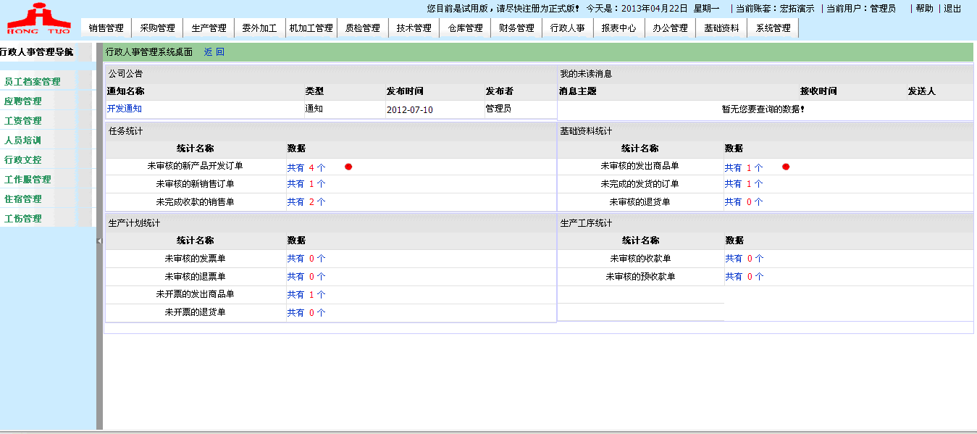The image size is (977, 434).
Task: Open the 销售管理 menu tab
Action: click(x=106, y=28)
